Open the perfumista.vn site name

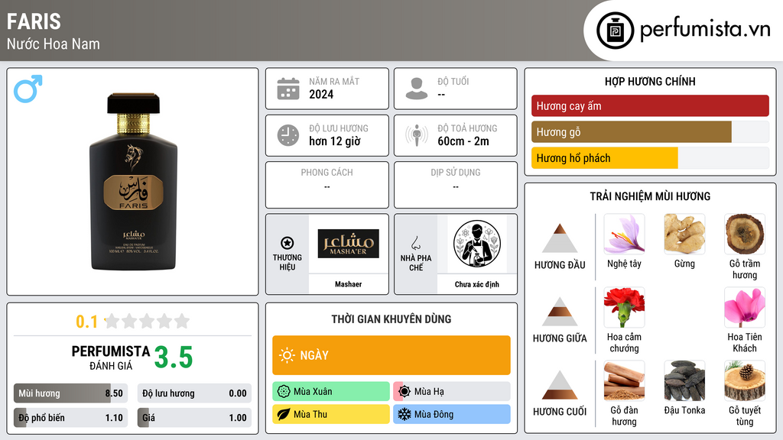(x=704, y=29)
